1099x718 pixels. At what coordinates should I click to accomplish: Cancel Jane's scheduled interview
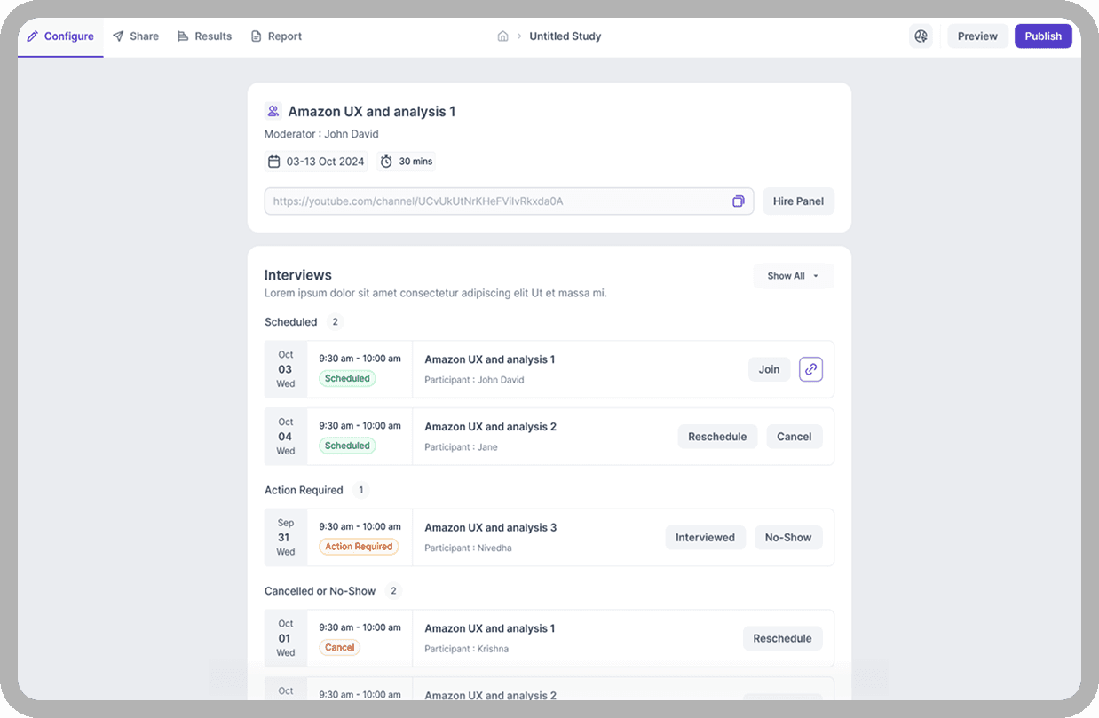(x=794, y=437)
